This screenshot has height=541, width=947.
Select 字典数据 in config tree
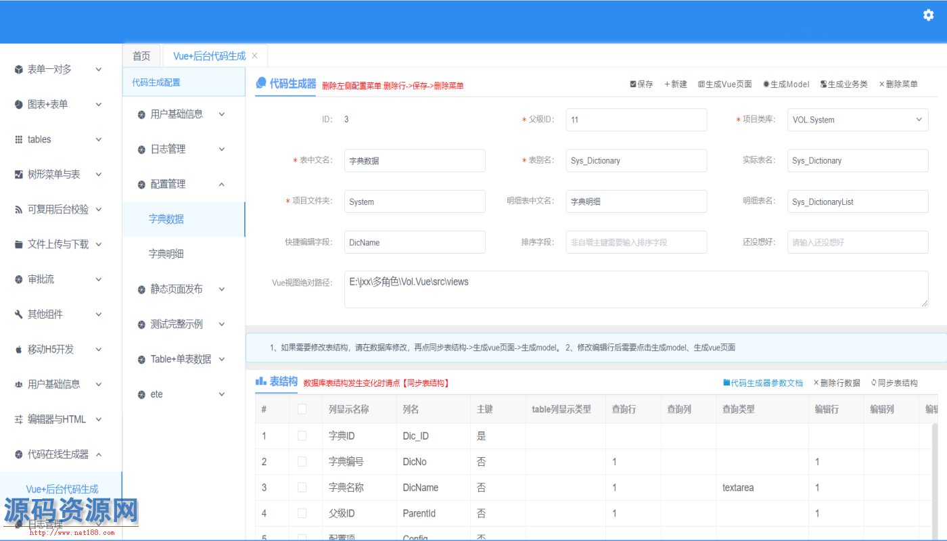(183, 219)
